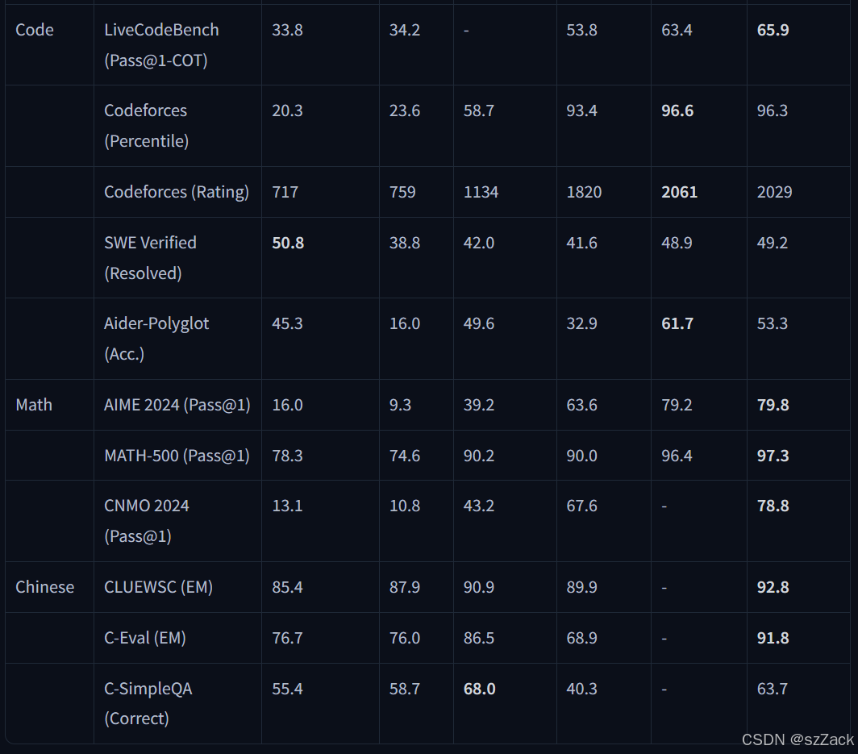Click the Aider-Polyglot value 49.6
858x754 pixels.
[479, 323]
